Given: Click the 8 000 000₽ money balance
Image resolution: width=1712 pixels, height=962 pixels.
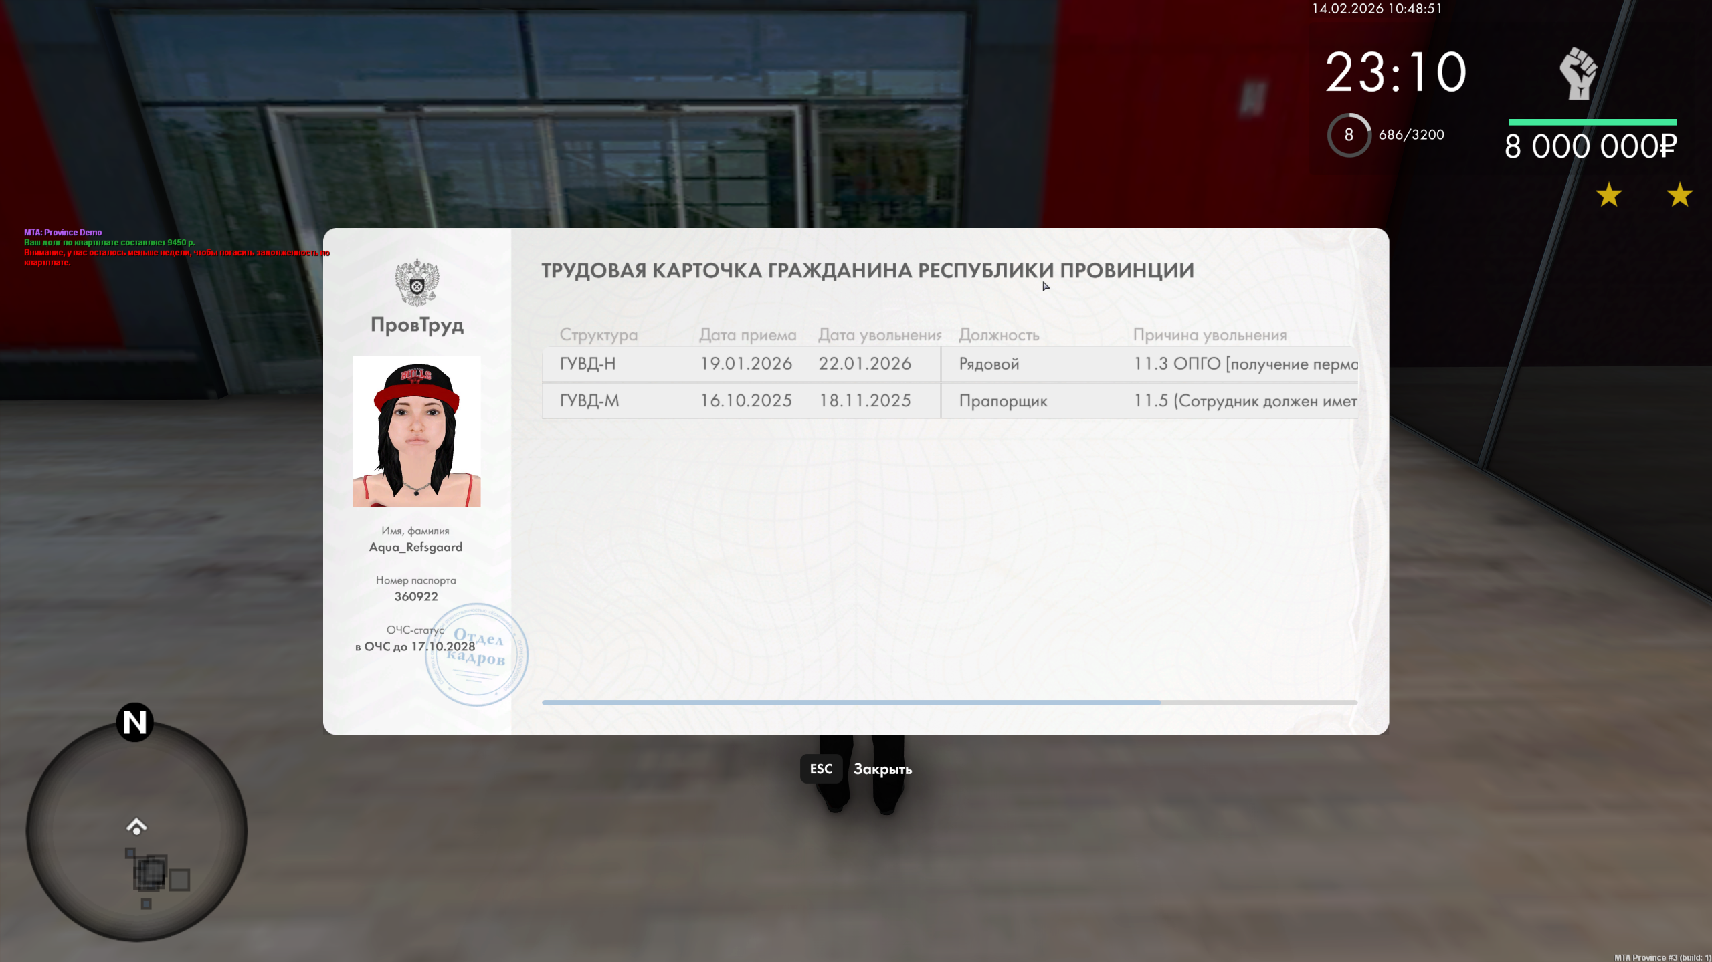Looking at the screenshot, I should (1590, 147).
